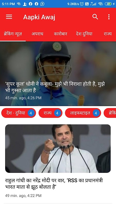Switch to the ब्रेकिंग न्यूज़ tab
The image size is (116, 207).
coord(13,34)
